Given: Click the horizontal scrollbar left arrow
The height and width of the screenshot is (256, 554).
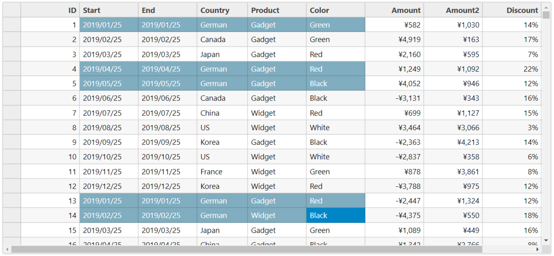Looking at the screenshot, I should (7, 249).
